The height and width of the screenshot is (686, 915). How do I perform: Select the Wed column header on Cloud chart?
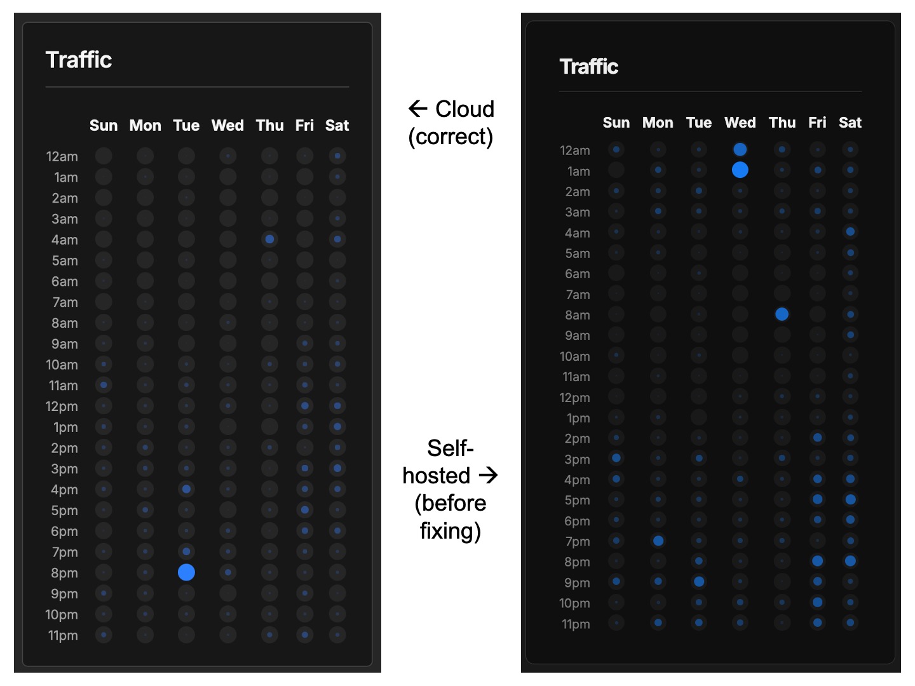pyautogui.click(x=227, y=125)
